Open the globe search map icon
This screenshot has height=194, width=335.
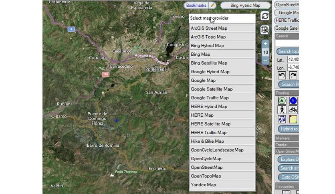point(265,30)
